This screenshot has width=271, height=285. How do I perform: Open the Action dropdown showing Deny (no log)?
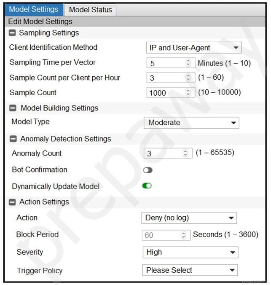(x=189, y=218)
